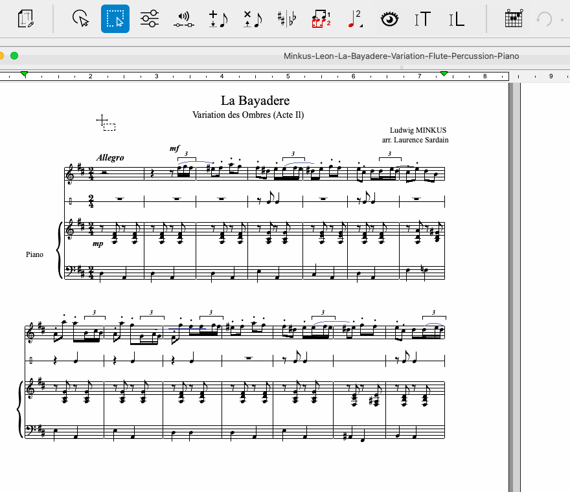Image resolution: width=570 pixels, height=492 pixels.
Task: Select the lyrics insertion tool (L)
Action: (457, 19)
